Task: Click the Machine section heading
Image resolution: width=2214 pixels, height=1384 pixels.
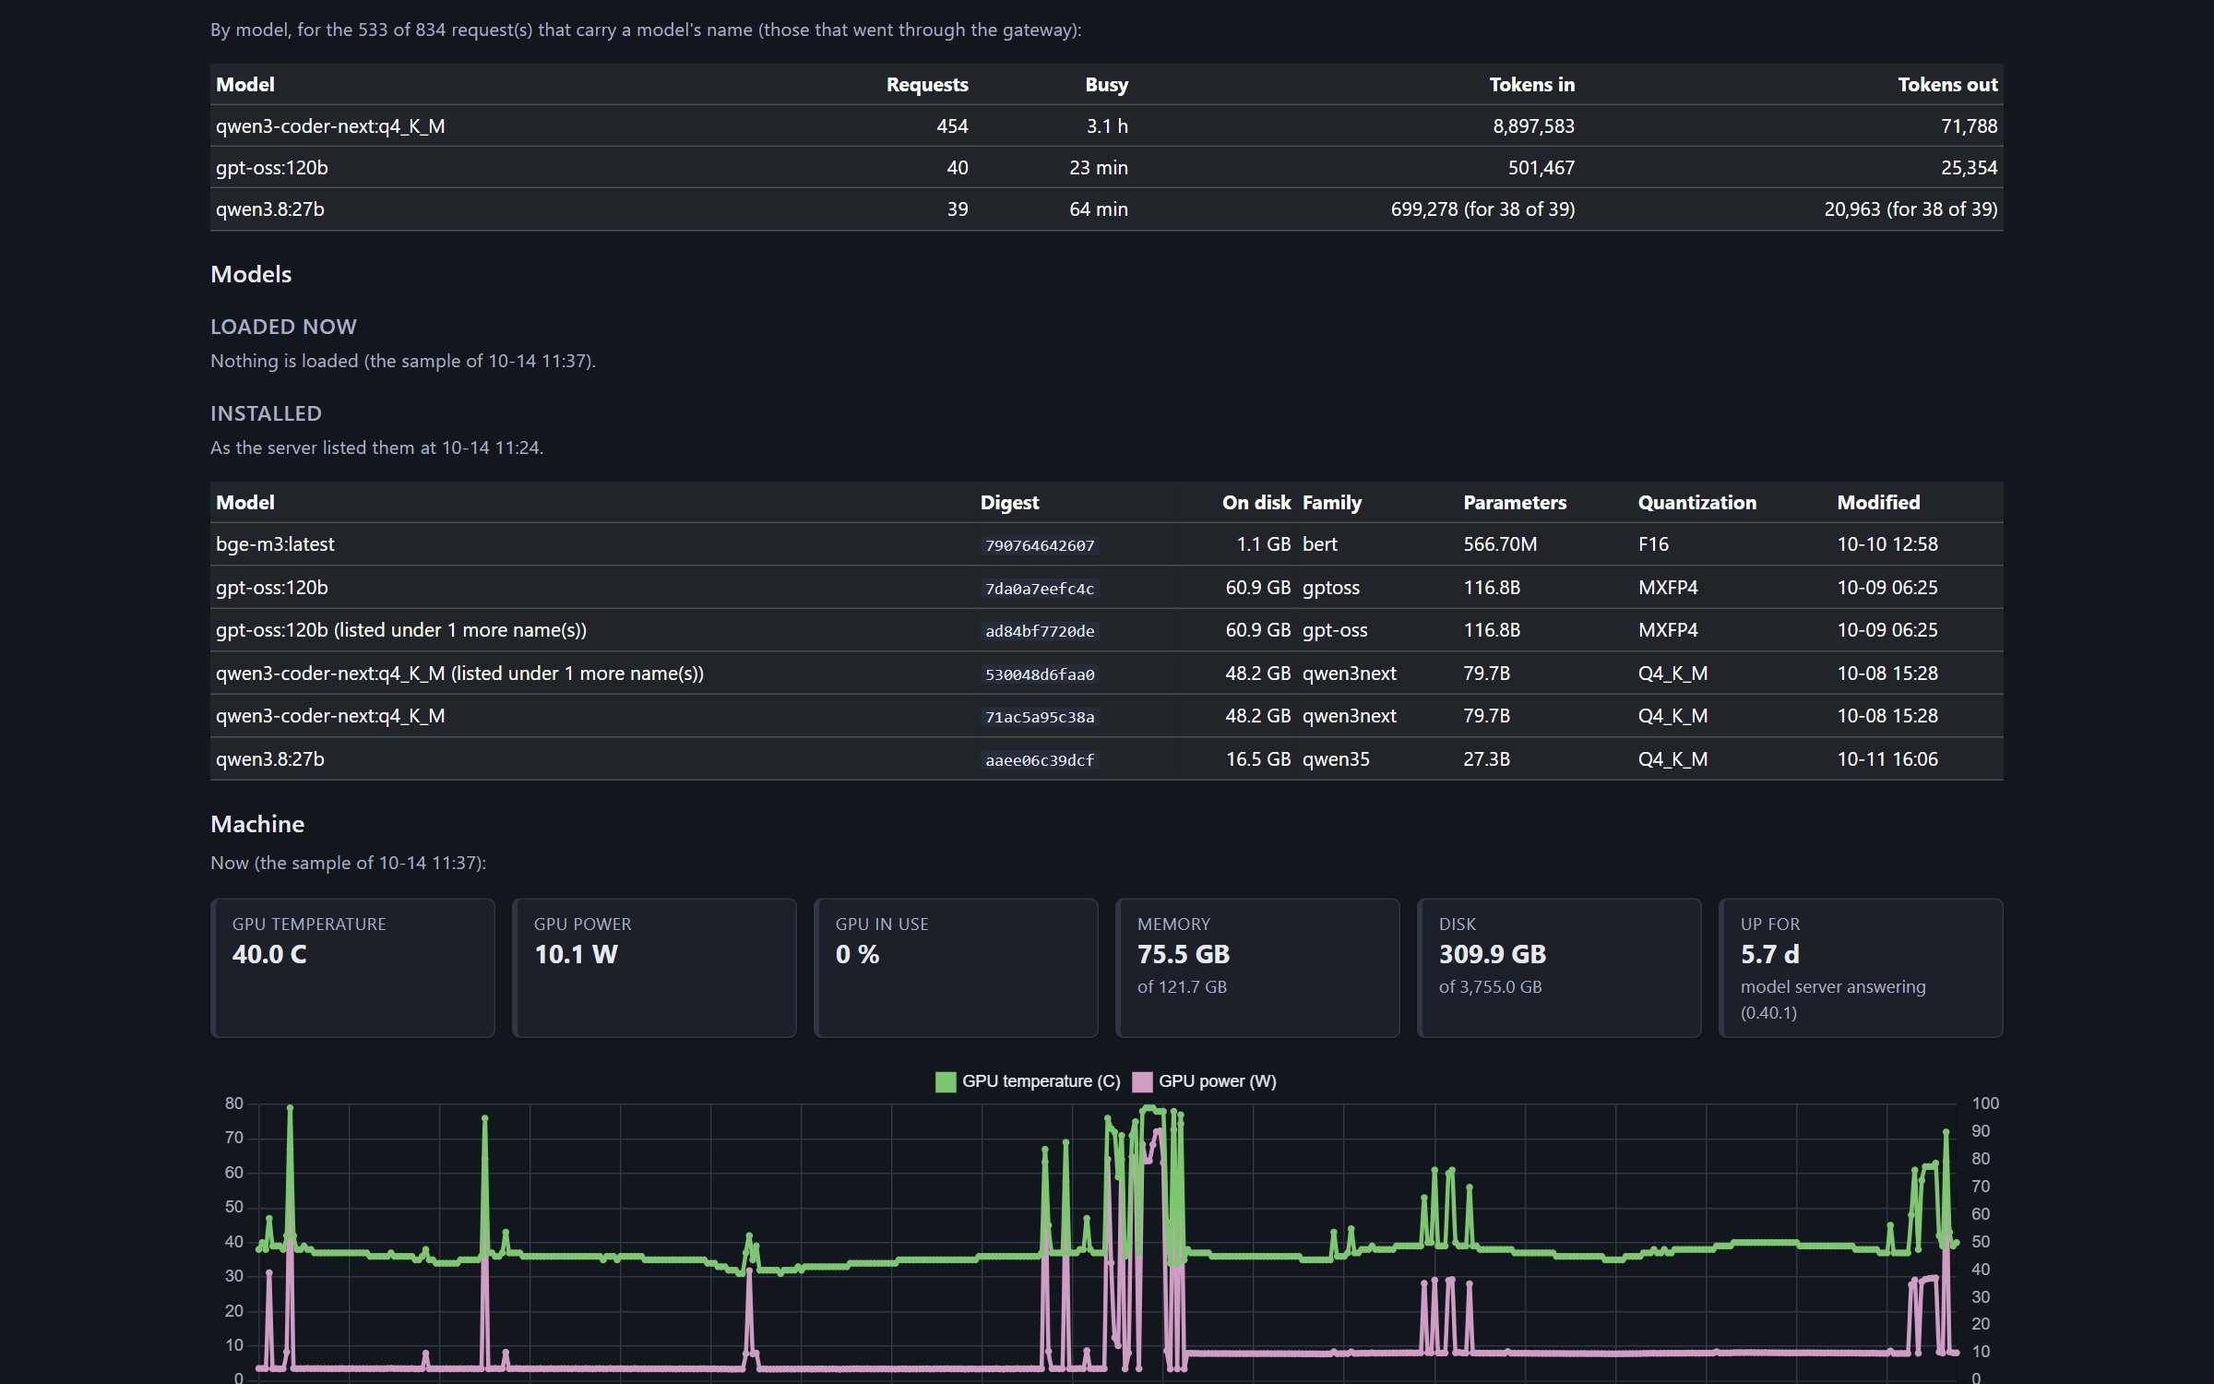Action: pos(257,825)
